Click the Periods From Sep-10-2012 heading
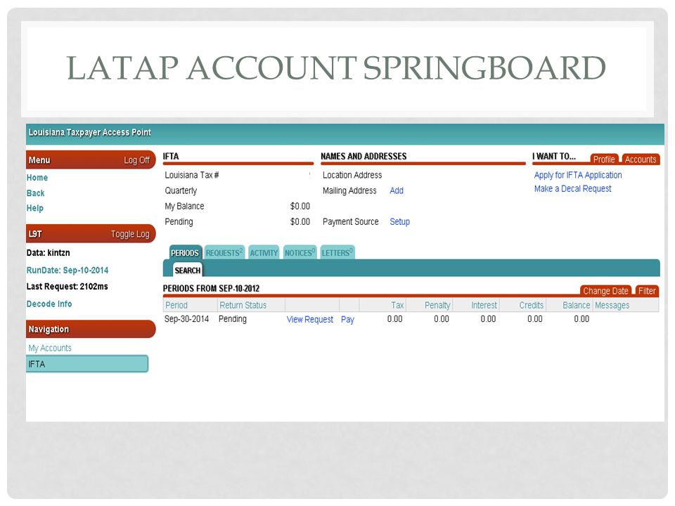This screenshot has height=506, width=675. coord(211,288)
